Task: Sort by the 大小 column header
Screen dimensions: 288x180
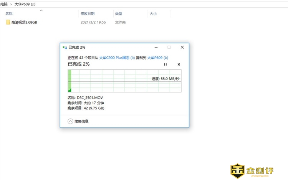Action: click(x=152, y=13)
